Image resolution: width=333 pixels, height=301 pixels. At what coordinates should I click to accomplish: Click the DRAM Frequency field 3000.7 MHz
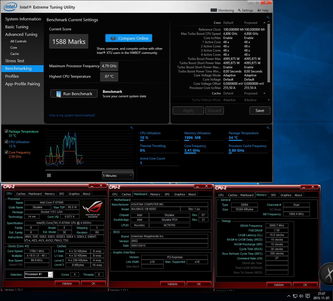point(277,225)
